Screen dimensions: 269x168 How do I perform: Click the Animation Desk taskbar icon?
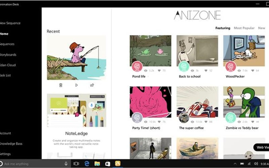[118, 164]
